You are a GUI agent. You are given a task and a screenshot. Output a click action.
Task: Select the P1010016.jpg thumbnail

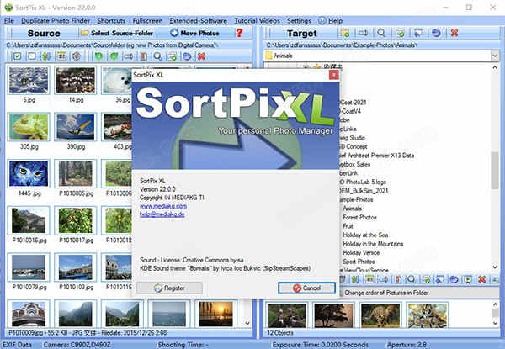coord(29,220)
